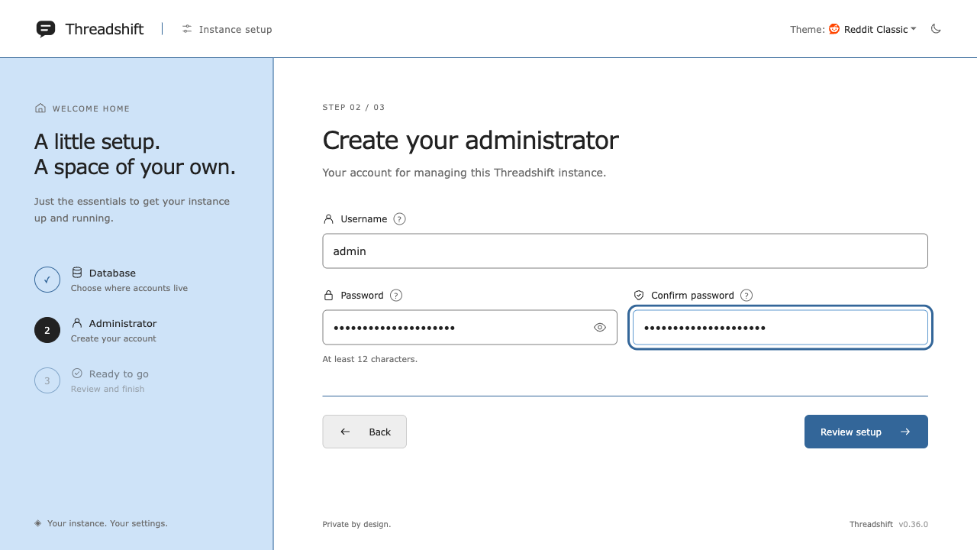The image size is (977, 550).
Task: Click the Threadshift speech bubble logo
Action: pos(46,29)
